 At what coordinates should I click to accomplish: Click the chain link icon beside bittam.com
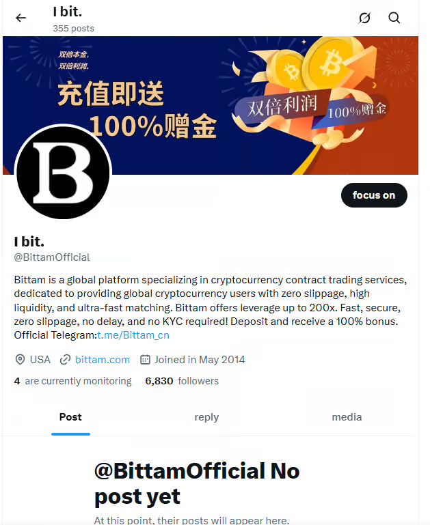pyautogui.click(x=65, y=360)
